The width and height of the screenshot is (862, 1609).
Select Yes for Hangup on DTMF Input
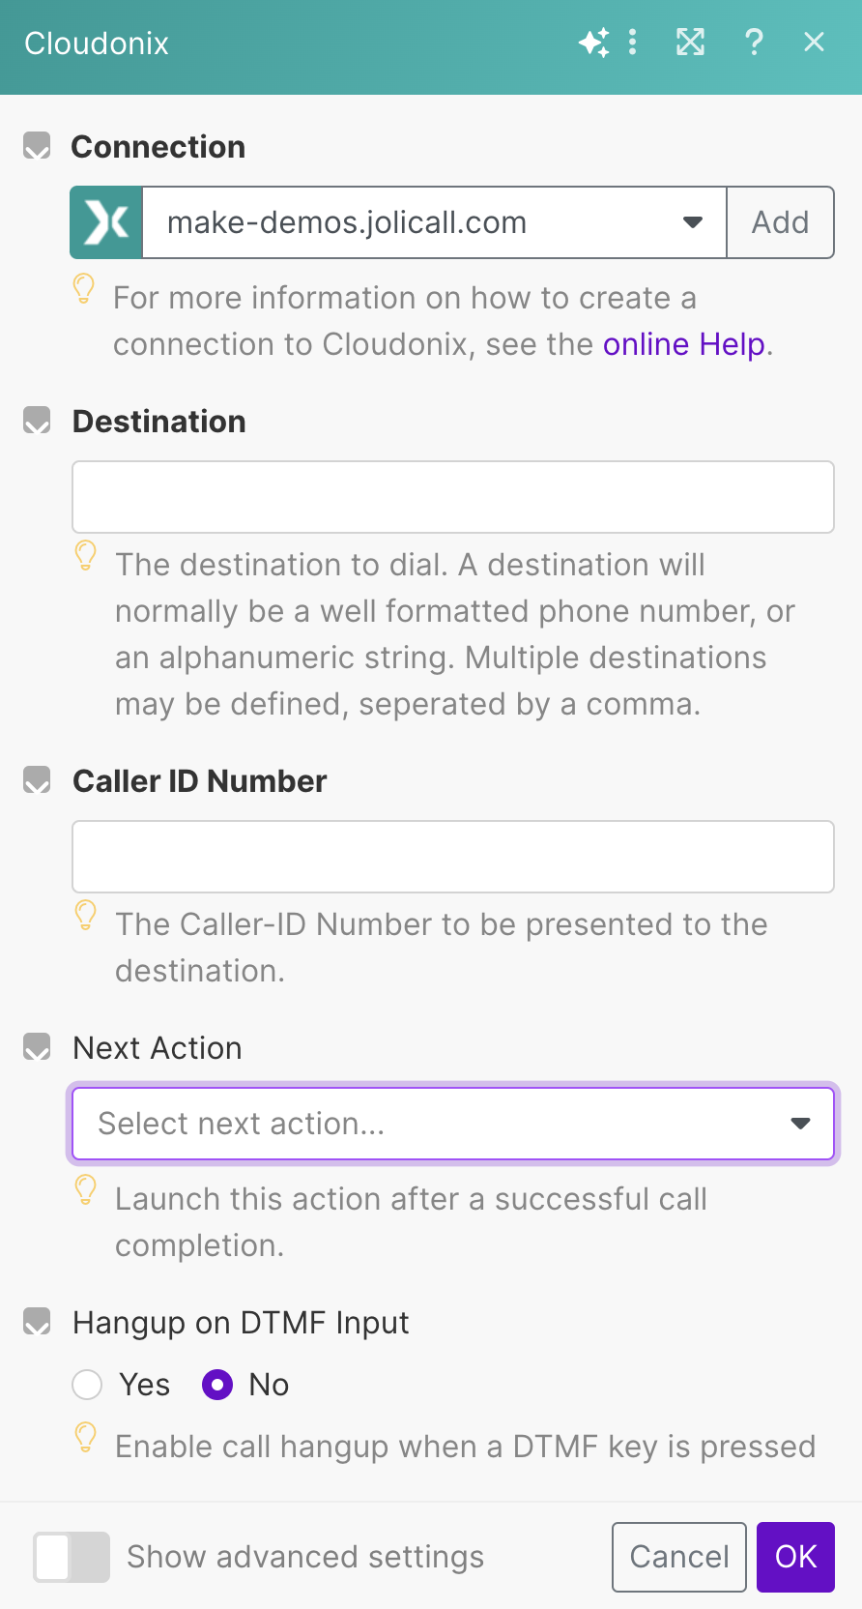point(88,1385)
